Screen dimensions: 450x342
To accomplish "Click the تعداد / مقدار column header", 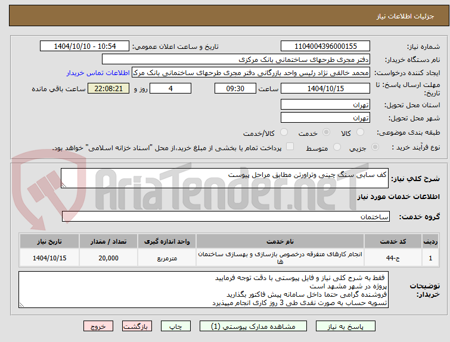I will tap(108, 241).
